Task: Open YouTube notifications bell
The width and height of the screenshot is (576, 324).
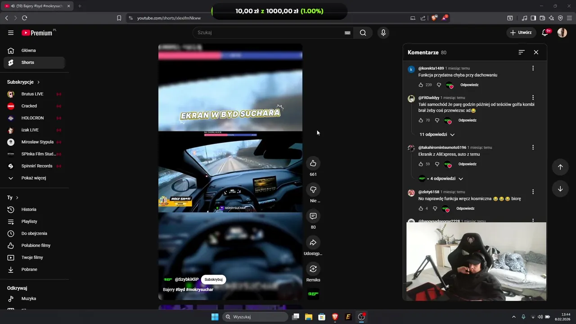Action: pyautogui.click(x=545, y=32)
